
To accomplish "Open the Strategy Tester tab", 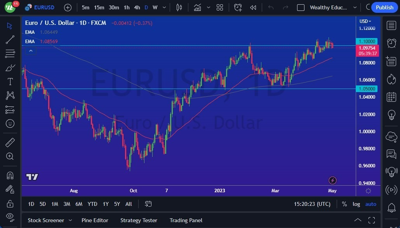I will (139, 220).
